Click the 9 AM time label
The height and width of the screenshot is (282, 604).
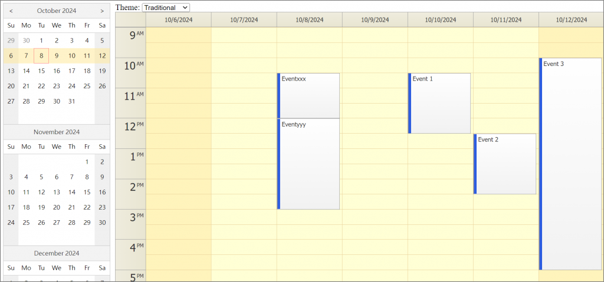click(x=130, y=43)
